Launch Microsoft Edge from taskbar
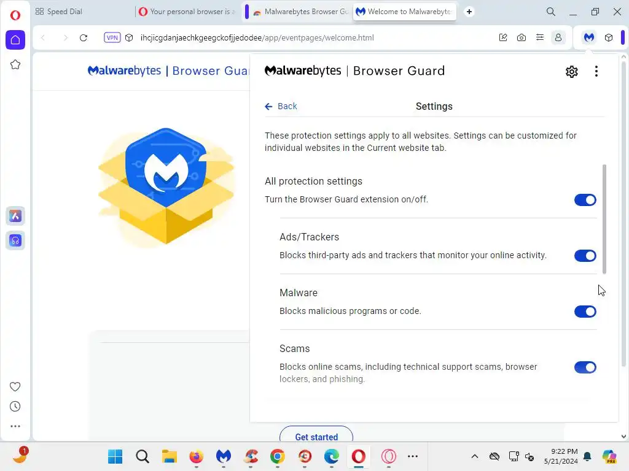Image resolution: width=629 pixels, height=471 pixels. (331, 456)
